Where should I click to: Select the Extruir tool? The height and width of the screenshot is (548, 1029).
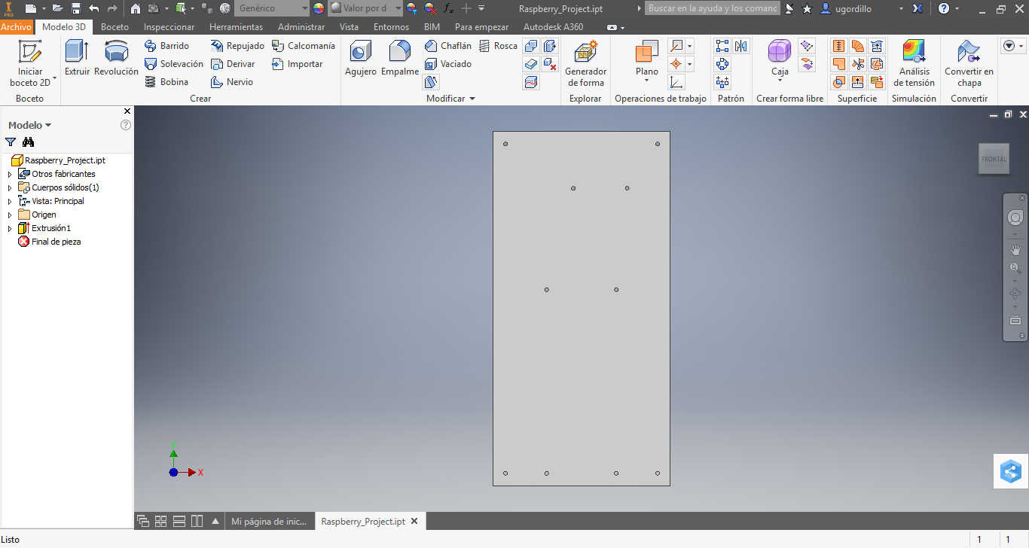click(x=77, y=58)
